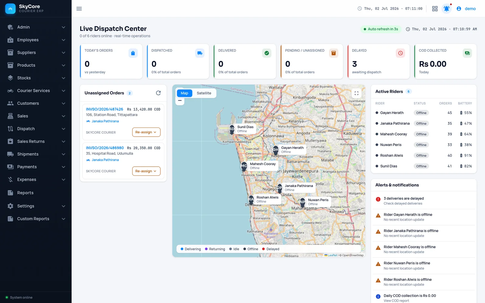Click the Dispatched truck icon
The width and height of the screenshot is (485, 303).
(x=200, y=53)
